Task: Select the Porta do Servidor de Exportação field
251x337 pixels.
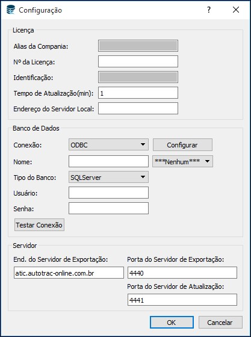Action: [x=182, y=273]
